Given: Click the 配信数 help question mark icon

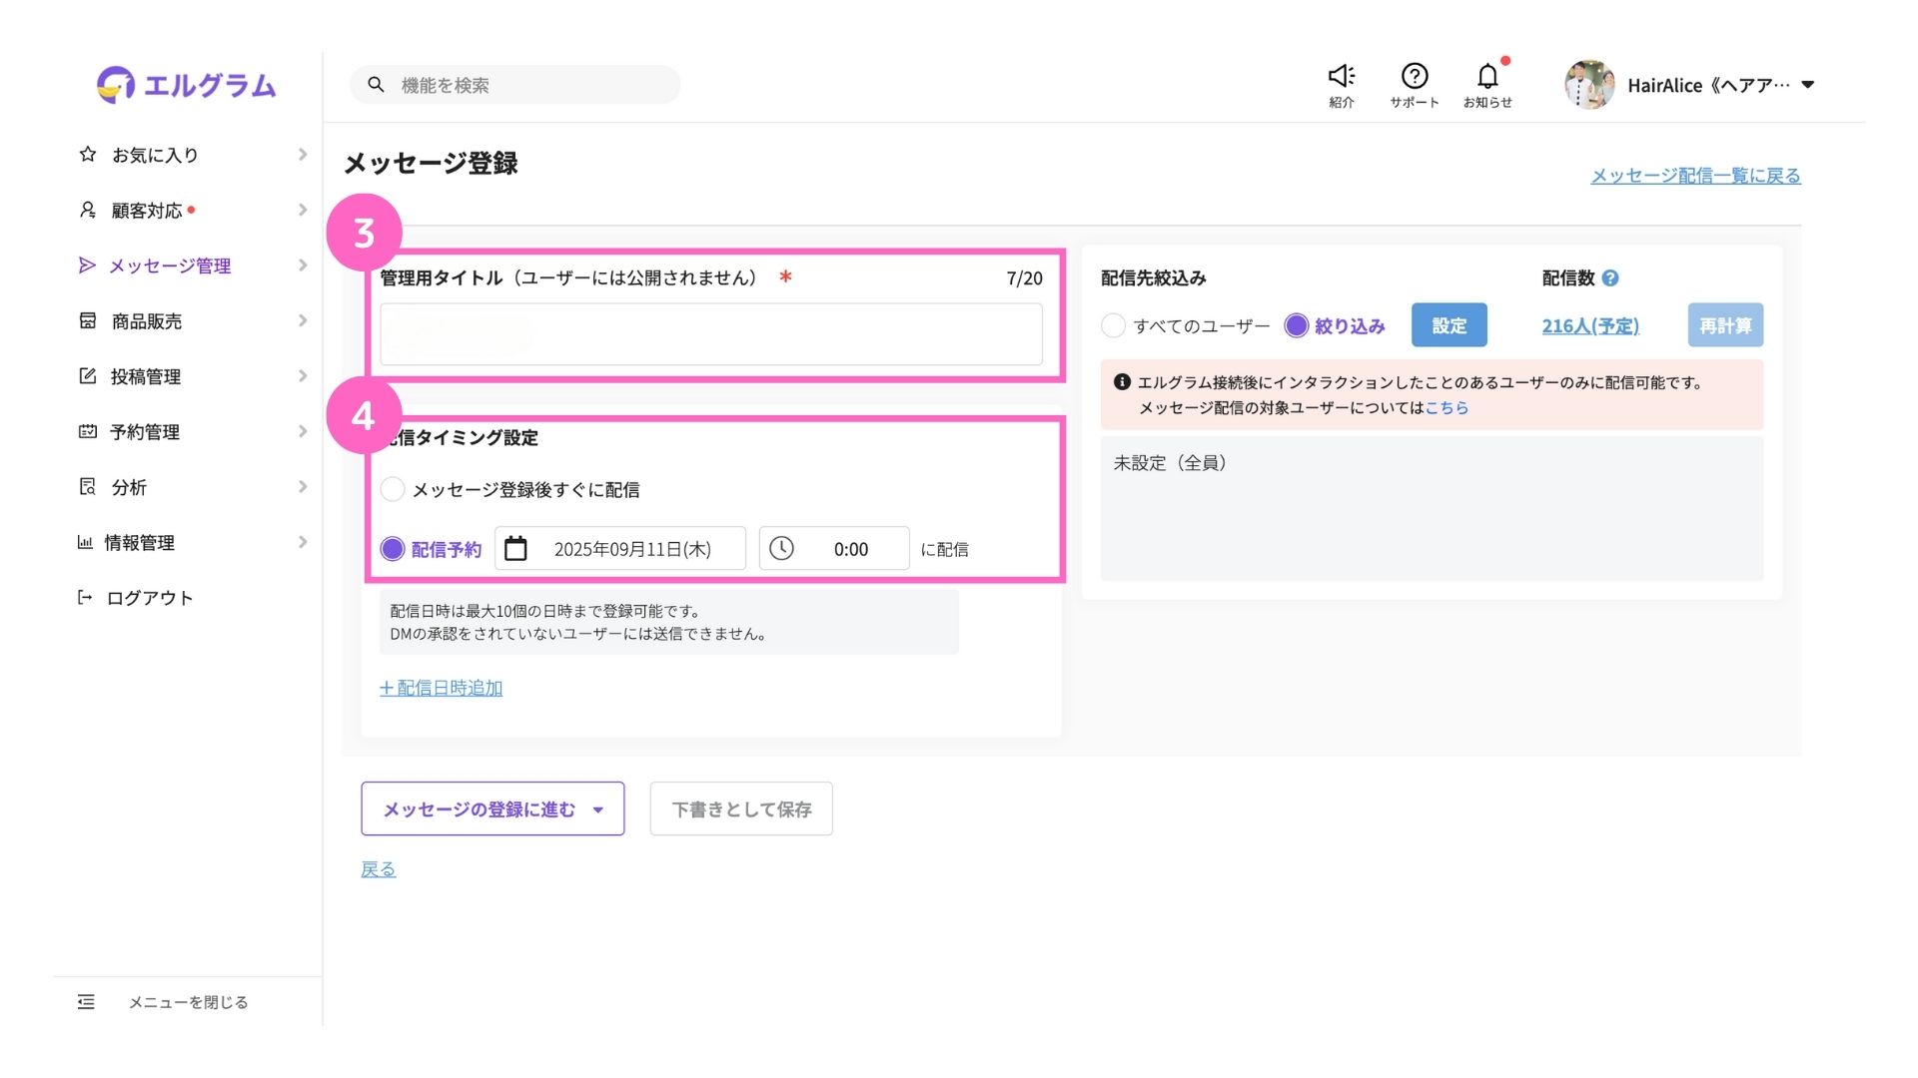Looking at the screenshot, I should tap(1610, 278).
